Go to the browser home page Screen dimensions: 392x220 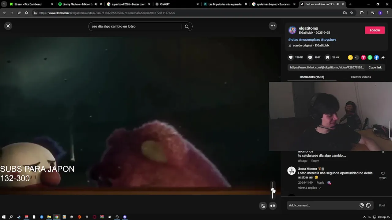(x=26, y=13)
